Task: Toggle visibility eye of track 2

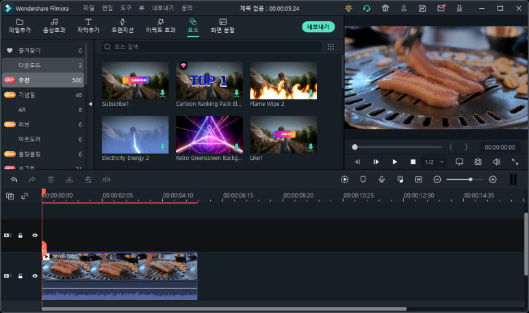Action: (x=35, y=236)
